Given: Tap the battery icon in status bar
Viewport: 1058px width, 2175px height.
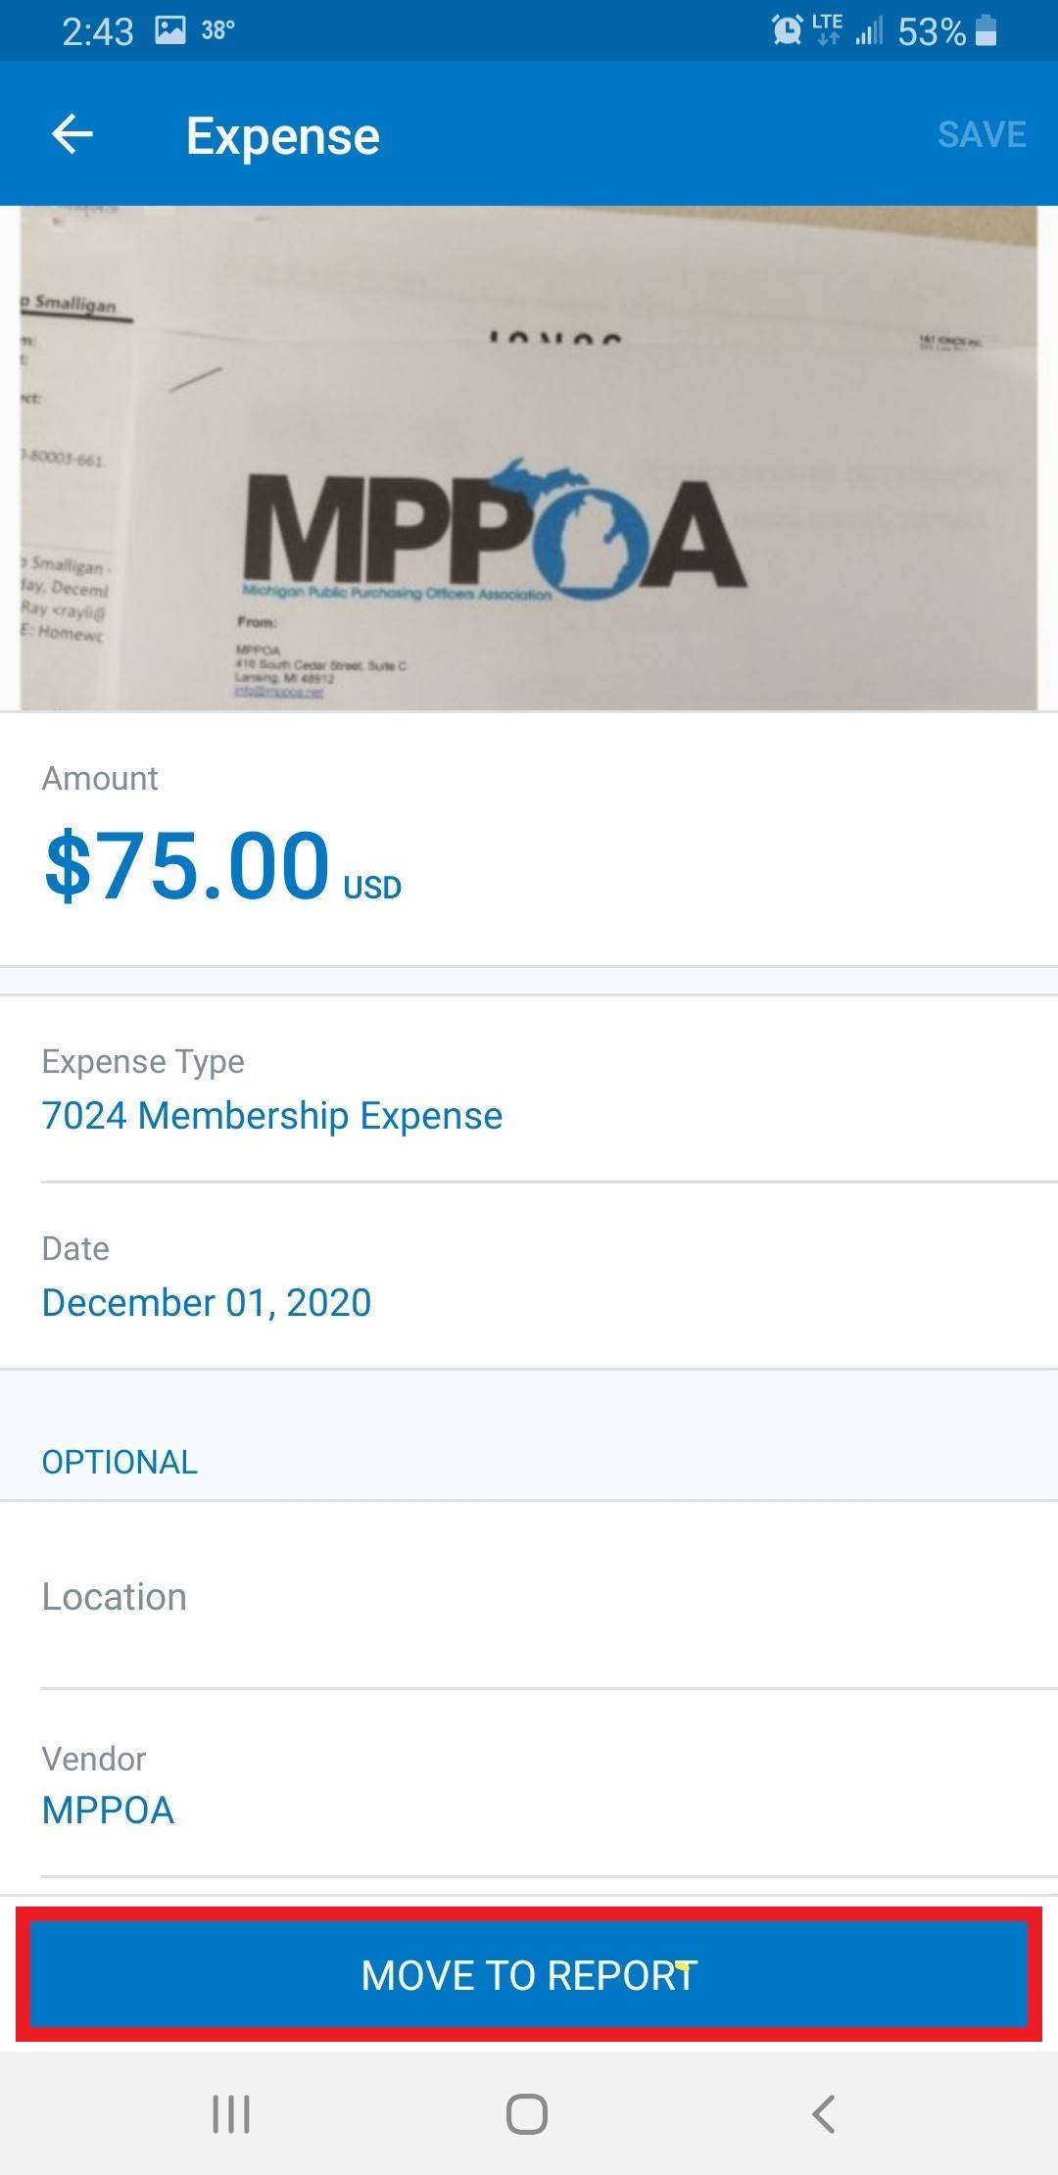Looking at the screenshot, I should [x=986, y=30].
